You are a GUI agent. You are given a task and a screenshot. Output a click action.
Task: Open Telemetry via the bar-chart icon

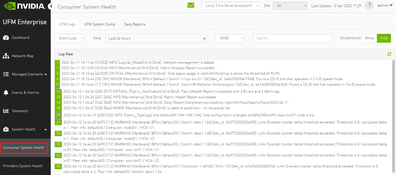7,111
